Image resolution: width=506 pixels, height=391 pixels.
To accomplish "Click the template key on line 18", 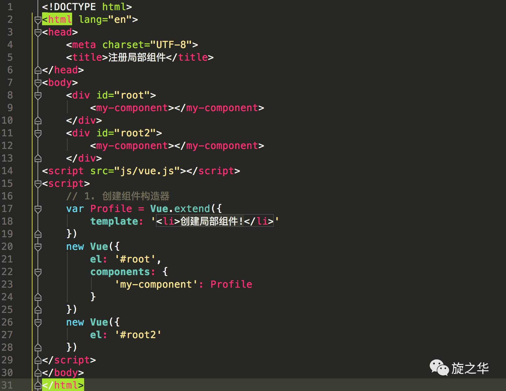I will 114,221.
